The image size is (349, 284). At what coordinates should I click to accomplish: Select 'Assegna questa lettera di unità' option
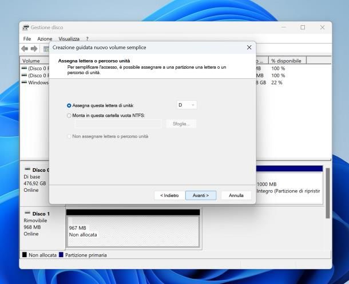[x=69, y=105]
